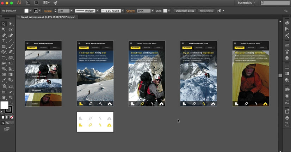Select the Slice tool
This screenshot has height=152, width=291.
coord(11,92)
